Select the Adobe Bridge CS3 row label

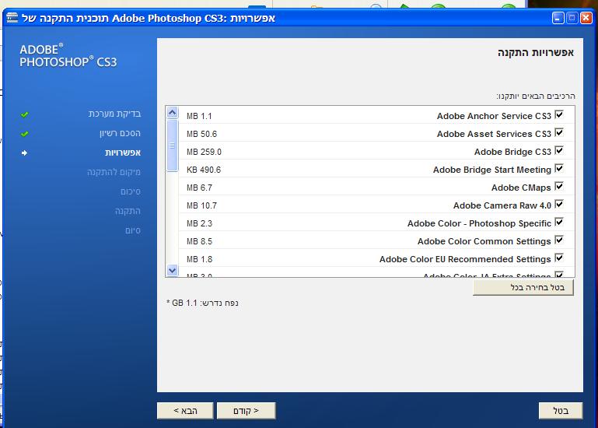click(512, 152)
